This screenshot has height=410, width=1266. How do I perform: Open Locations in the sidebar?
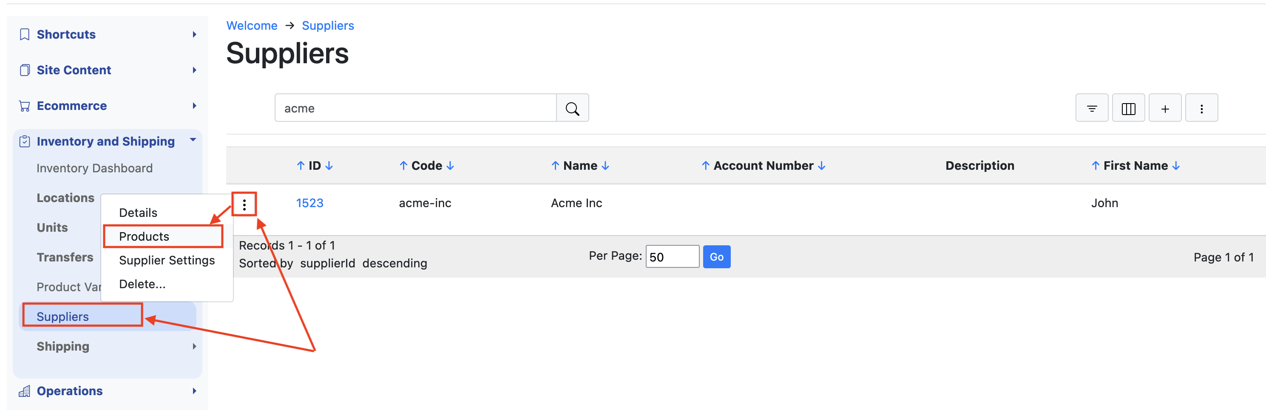tap(65, 198)
